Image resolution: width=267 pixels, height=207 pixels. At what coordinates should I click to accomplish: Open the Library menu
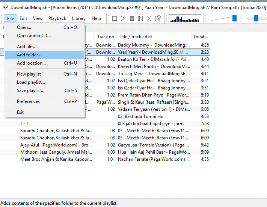pyautogui.click(x=79, y=18)
